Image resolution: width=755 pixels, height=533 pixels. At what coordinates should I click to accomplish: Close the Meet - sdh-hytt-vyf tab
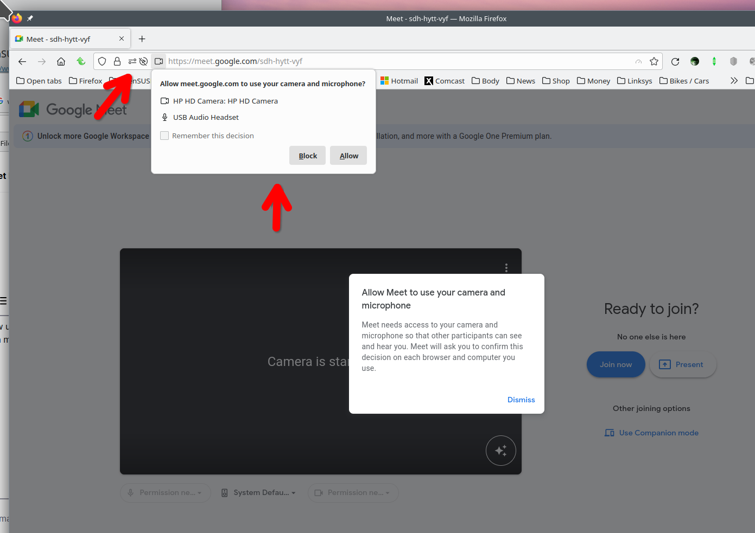(x=122, y=38)
